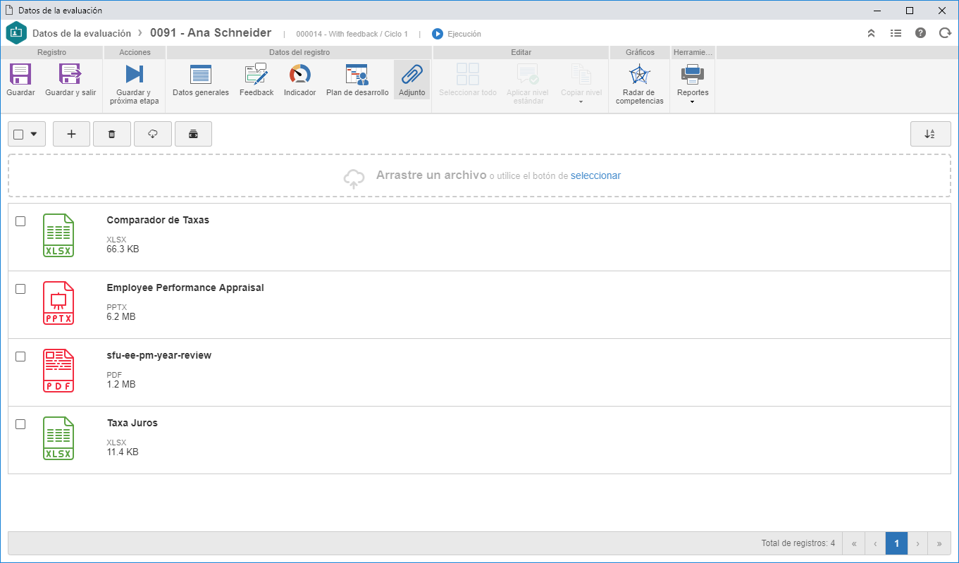The image size is (959, 563).
Task: Go to last page of records
Action: (x=939, y=543)
